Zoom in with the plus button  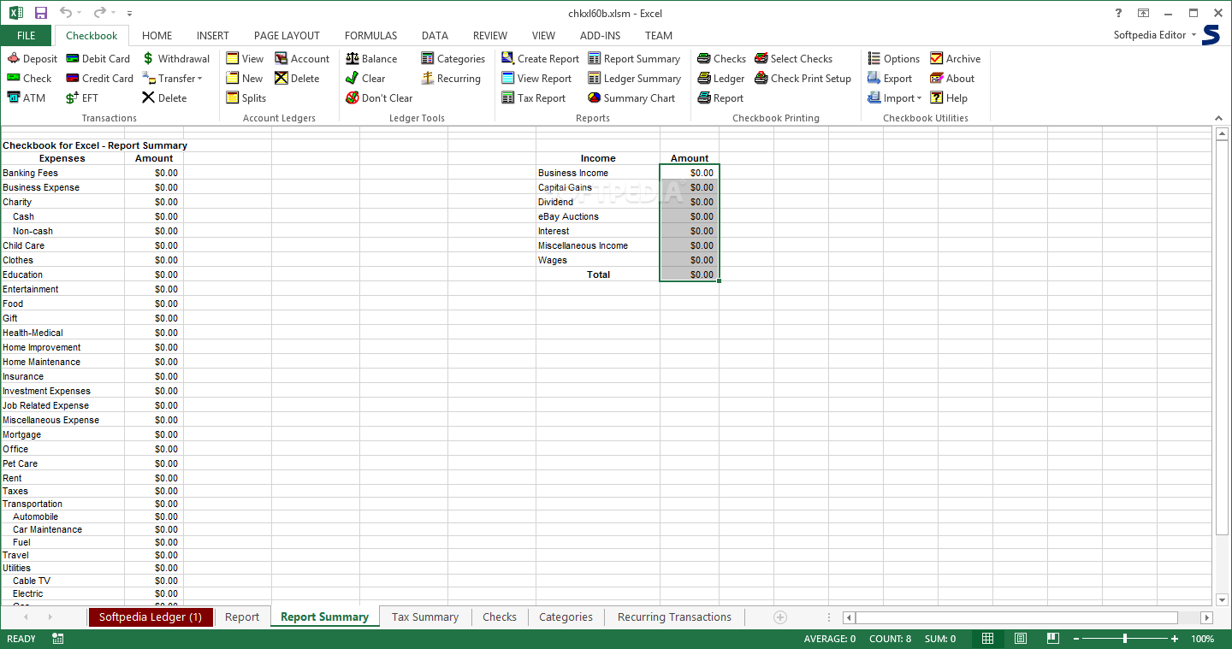(x=1175, y=639)
